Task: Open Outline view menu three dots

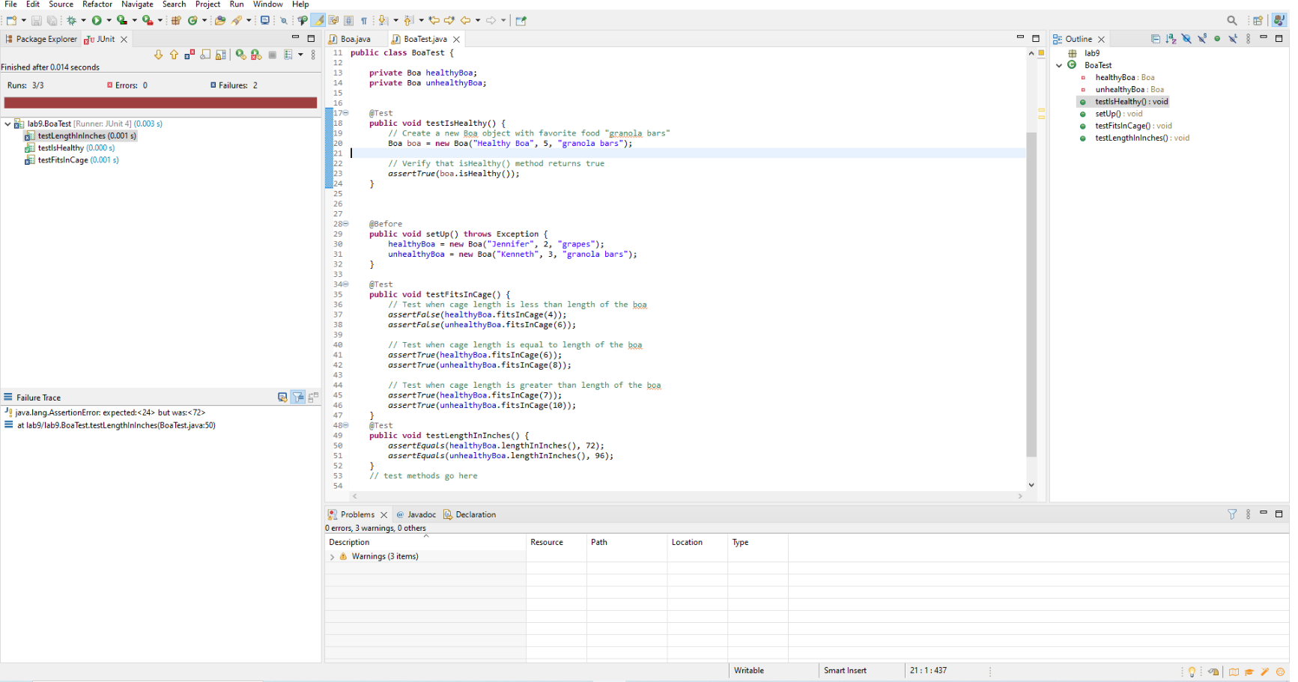Action: pyautogui.click(x=1248, y=39)
